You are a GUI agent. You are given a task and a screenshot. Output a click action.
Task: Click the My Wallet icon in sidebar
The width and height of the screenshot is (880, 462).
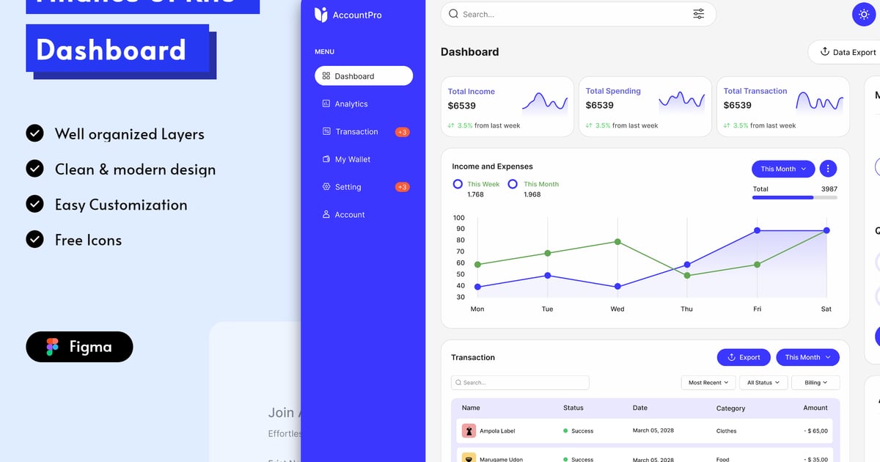(326, 159)
